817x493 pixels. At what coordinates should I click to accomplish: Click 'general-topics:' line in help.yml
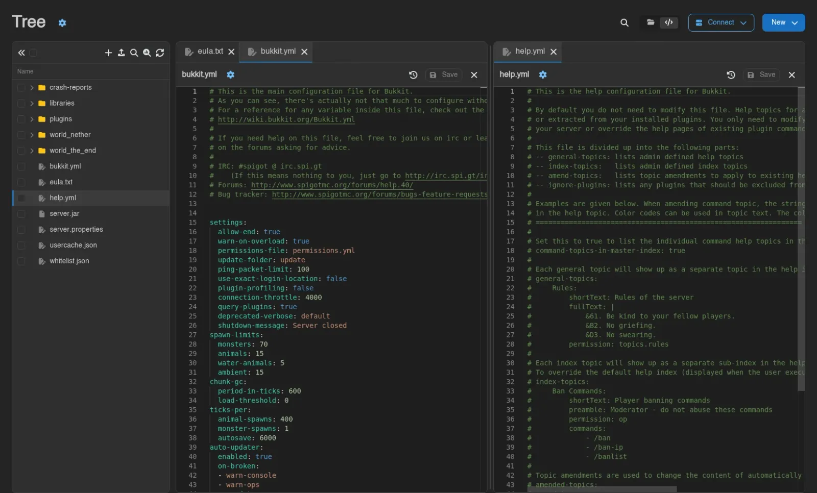pyautogui.click(x=562, y=279)
